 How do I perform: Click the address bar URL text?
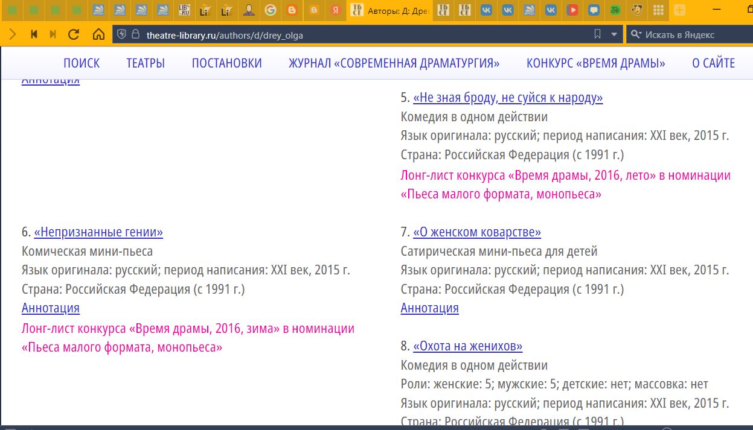click(x=225, y=35)
